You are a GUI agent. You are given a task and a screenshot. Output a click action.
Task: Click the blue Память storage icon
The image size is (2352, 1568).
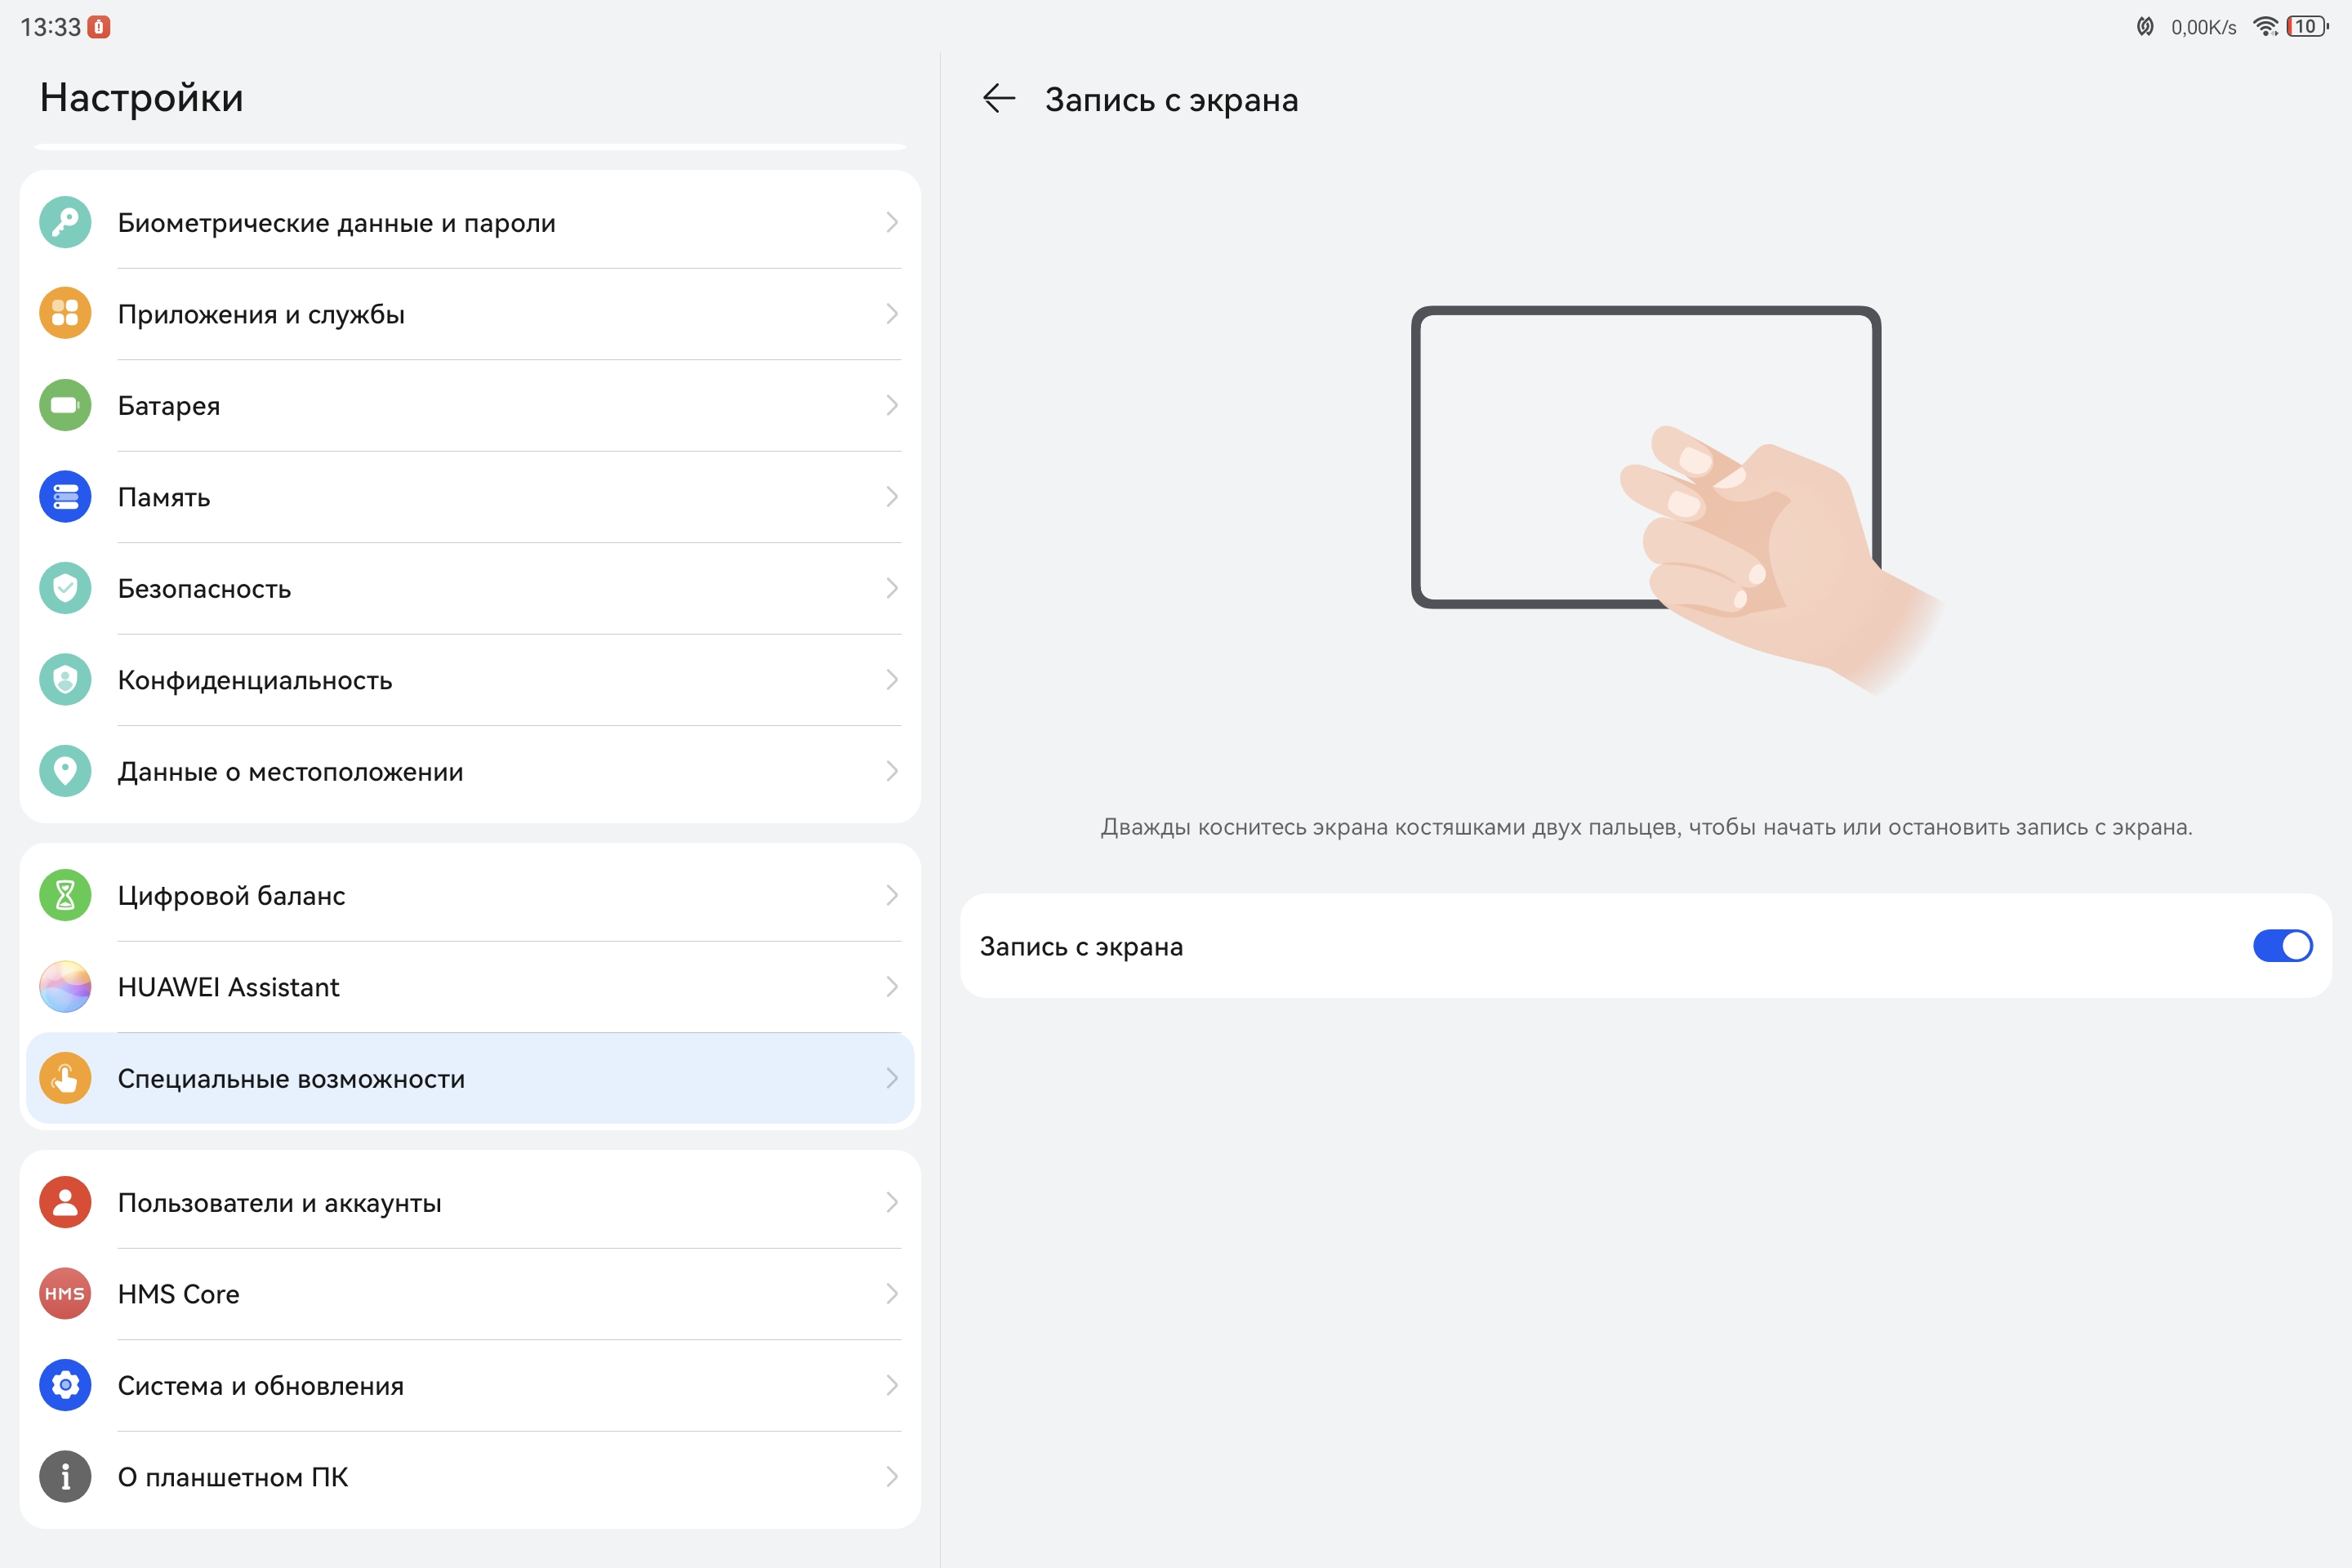[x=65, y=497]
